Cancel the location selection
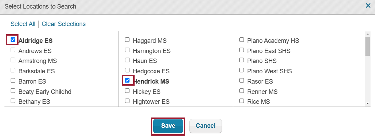This screenshot has height=136, width=375. coord(205,126)
